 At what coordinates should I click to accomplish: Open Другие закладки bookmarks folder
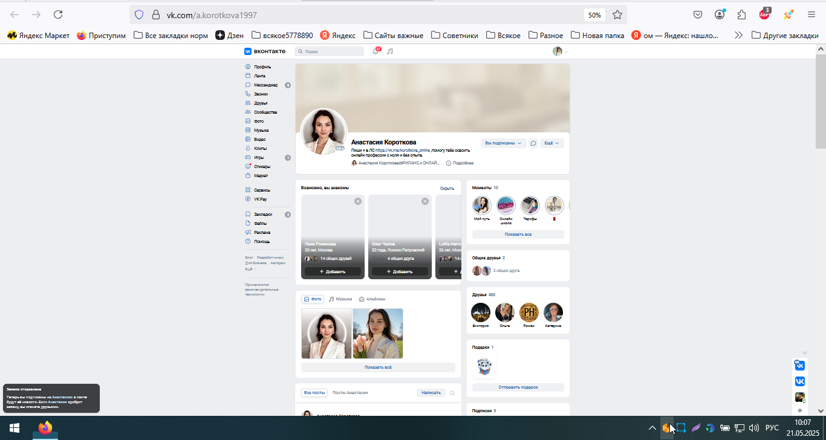[785, 36]
